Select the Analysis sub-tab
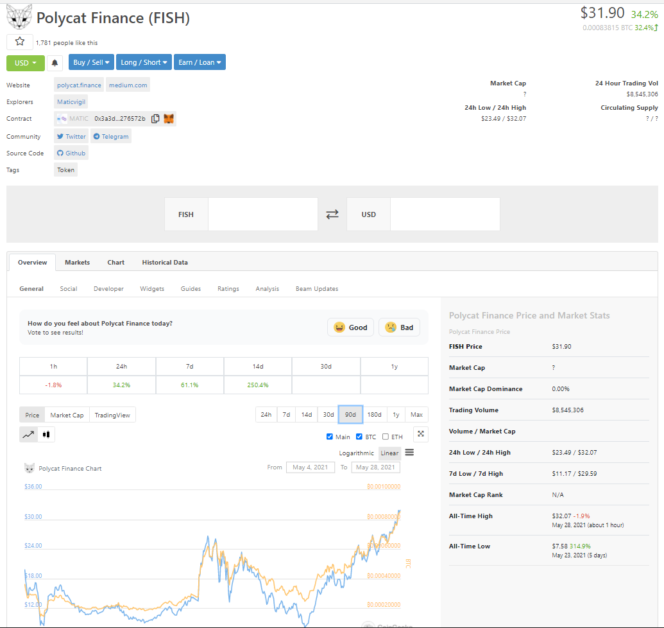 [268, 288]
